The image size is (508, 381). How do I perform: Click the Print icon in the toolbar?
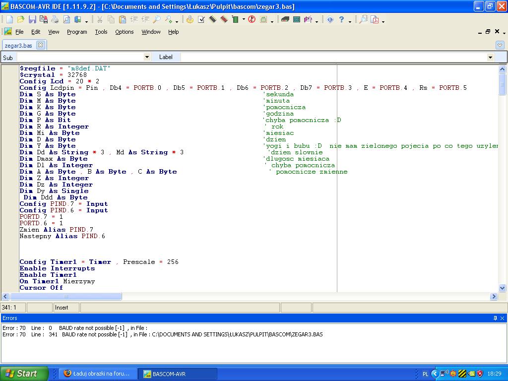pyautogui.click(x=55, y=19)
